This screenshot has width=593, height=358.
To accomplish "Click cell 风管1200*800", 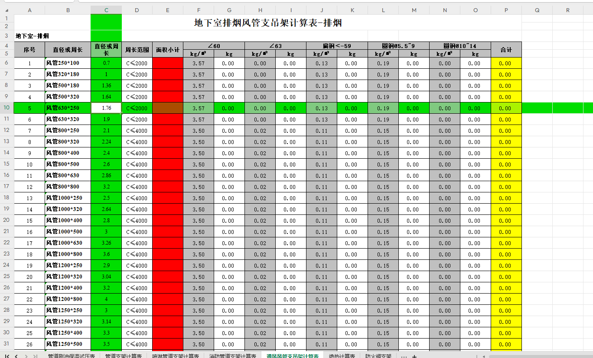I will [x=68, y=299].
